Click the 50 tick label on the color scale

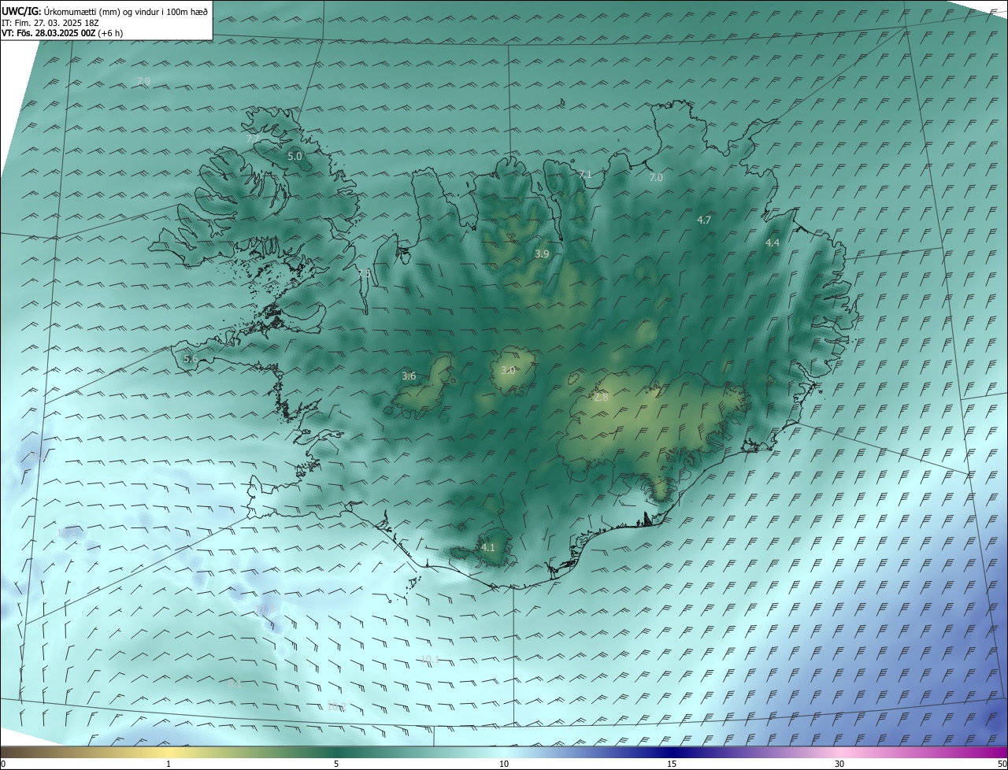tap(1002, 764)
